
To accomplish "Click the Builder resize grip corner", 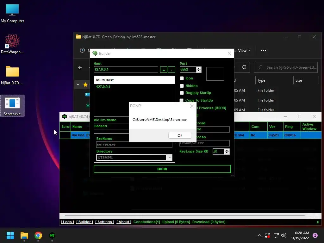I will (232, 175).
